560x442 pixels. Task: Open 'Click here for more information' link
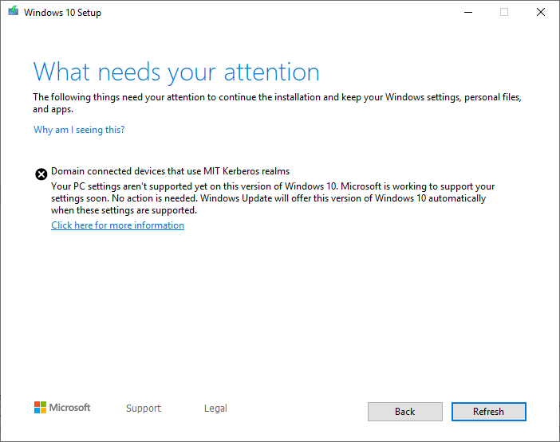click(117, 225)
